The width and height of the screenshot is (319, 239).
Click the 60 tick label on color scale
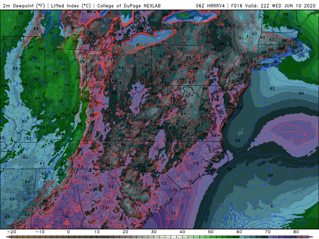point(239,232)
